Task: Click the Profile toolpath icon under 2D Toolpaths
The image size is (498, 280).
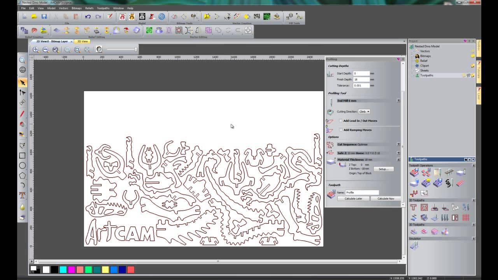Action: coord(414,207)
